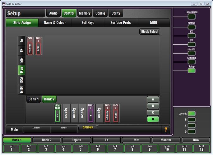Choose the Ip vertical channel type tab

21,41
